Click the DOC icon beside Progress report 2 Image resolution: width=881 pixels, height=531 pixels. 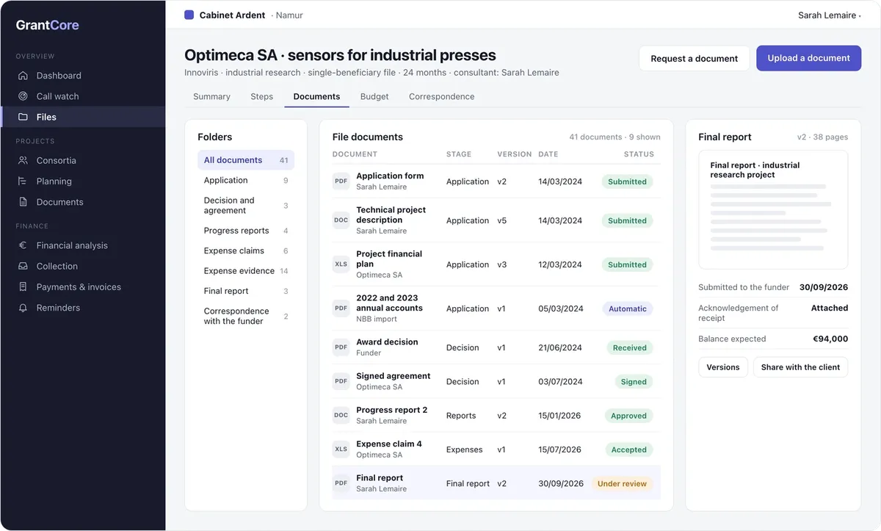click(x=341, y=415)
